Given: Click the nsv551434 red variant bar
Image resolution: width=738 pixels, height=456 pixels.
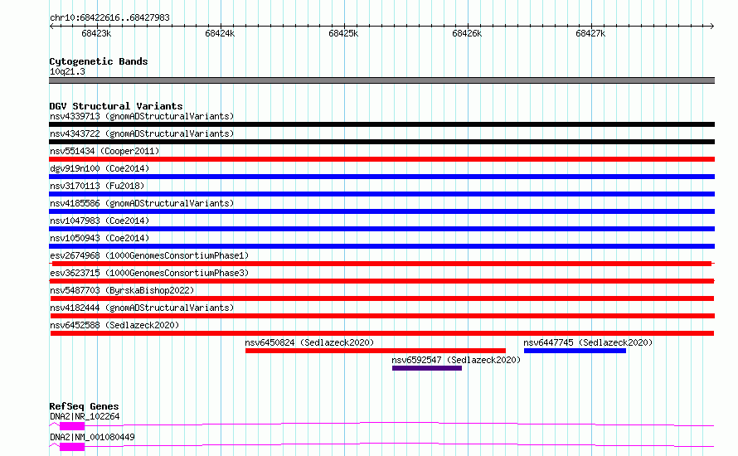Looking at the screenshot, I should (381, 159).
